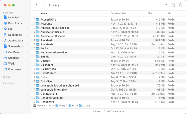186x114 pixels.
Task: Click the Screenshots sidebar icon
Action: click(5, 46)
